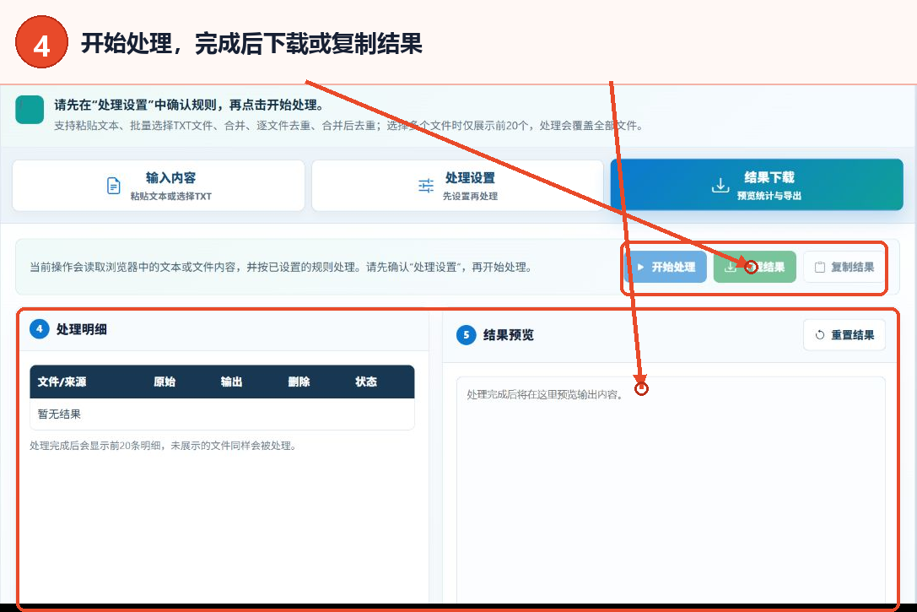
Task: Click the 当前操作会读取浏览器中的文本 notice text
Action: coord(281,267)
